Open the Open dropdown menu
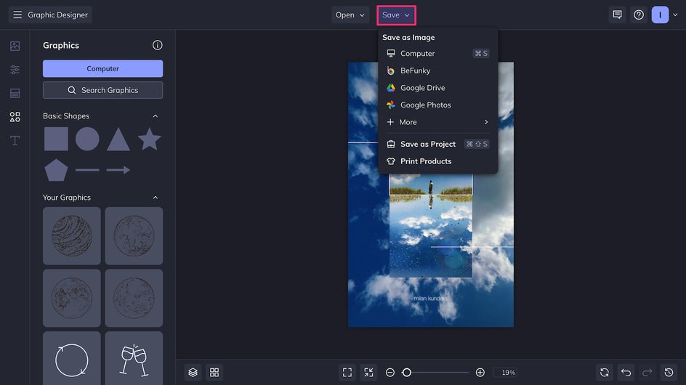 (x=350, y=15)
